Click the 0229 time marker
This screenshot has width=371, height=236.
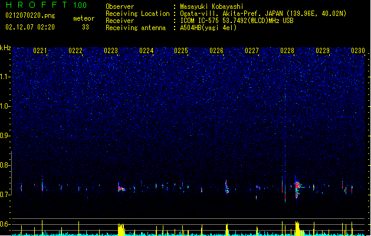click(323, 51)
